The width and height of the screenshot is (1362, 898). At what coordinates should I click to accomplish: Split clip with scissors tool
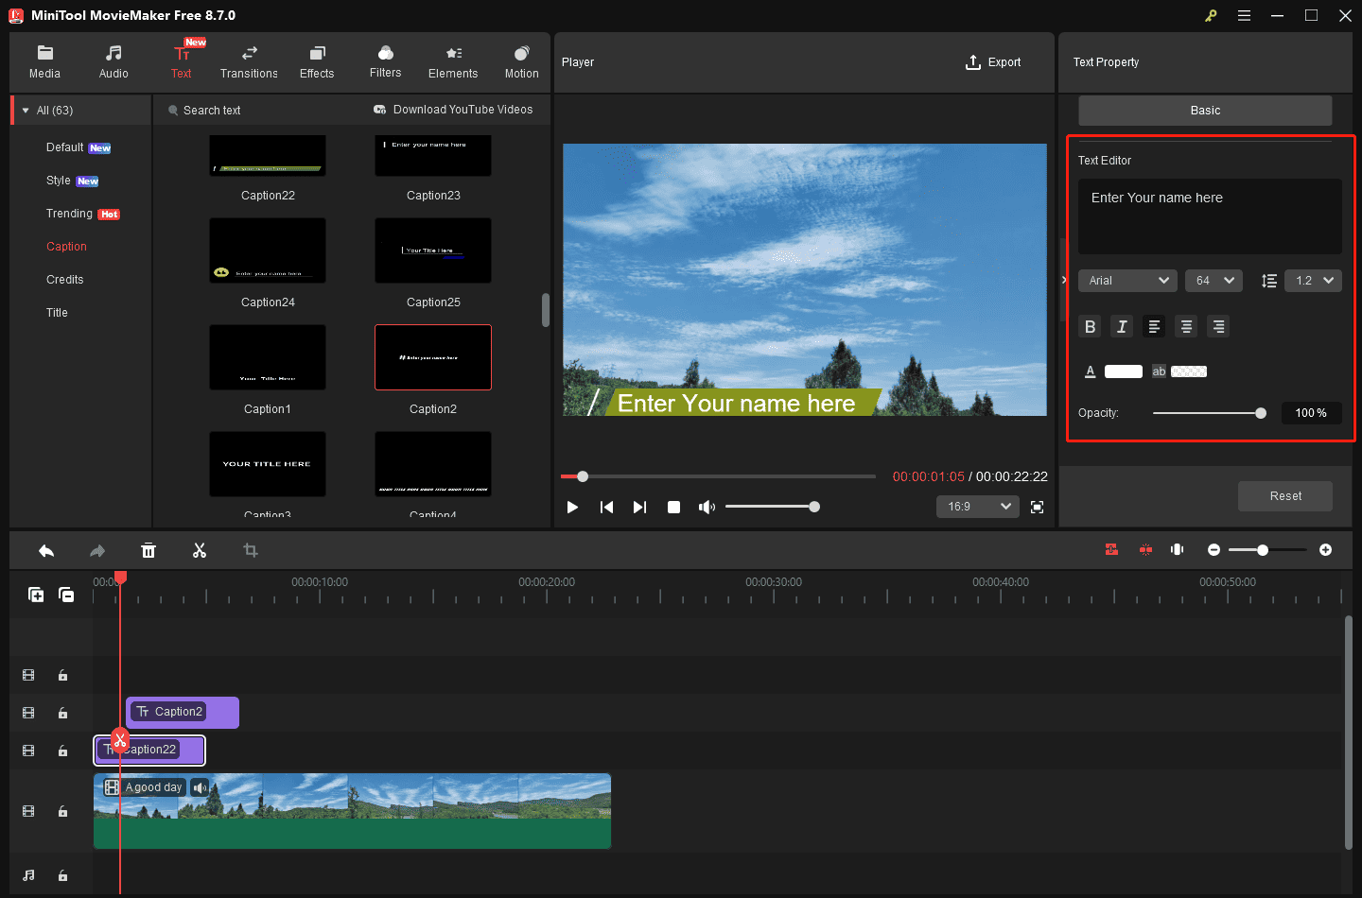200,550
